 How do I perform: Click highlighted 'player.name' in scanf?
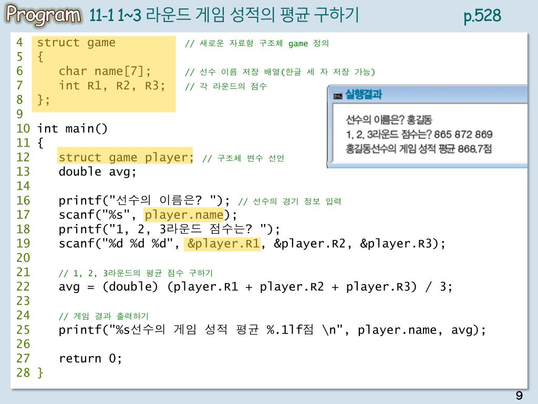point(184,215)
